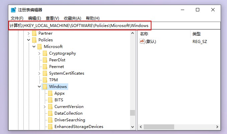This screenshot has height=134, width=227.
Task: Click the values pane scroll right arrow
Action: coord(217,127)
